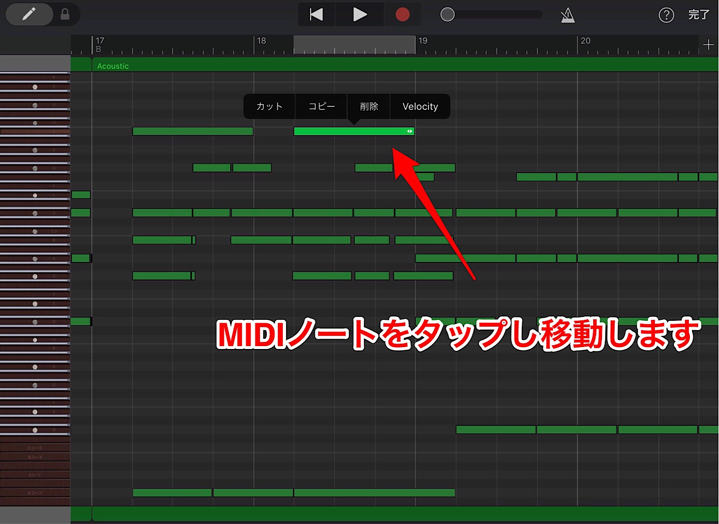Toggle the pencil edit mode switch
This screenshot has width=719, height=524.
point(29,15)
